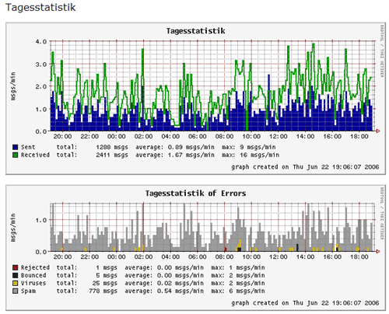389x314 pixels.
Task: Click the Sent total 1288 msgs value
Action: coord(112,147)
